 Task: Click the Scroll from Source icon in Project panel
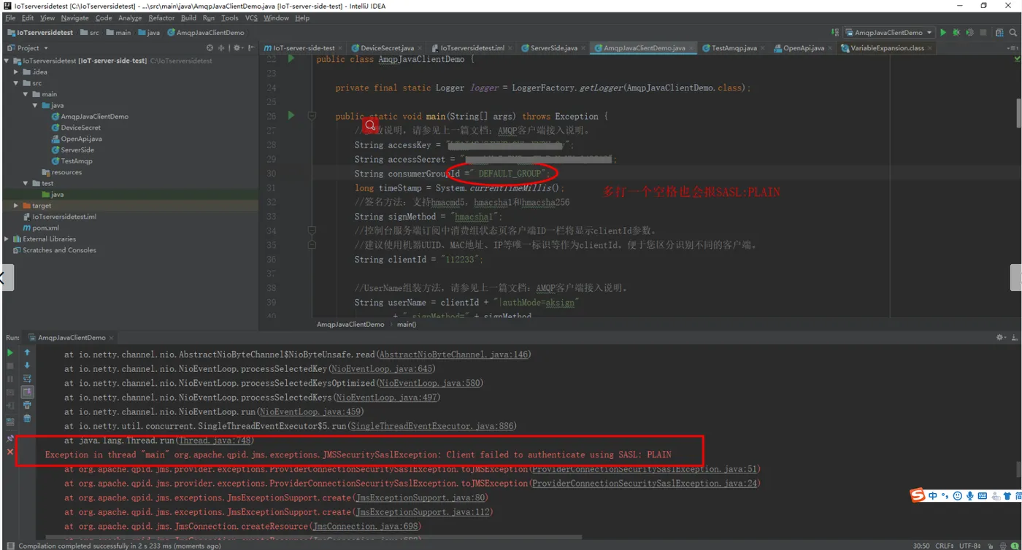tap(210, 48)
